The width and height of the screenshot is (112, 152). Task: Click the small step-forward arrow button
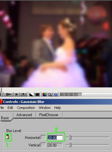click(x=17, y=95)
